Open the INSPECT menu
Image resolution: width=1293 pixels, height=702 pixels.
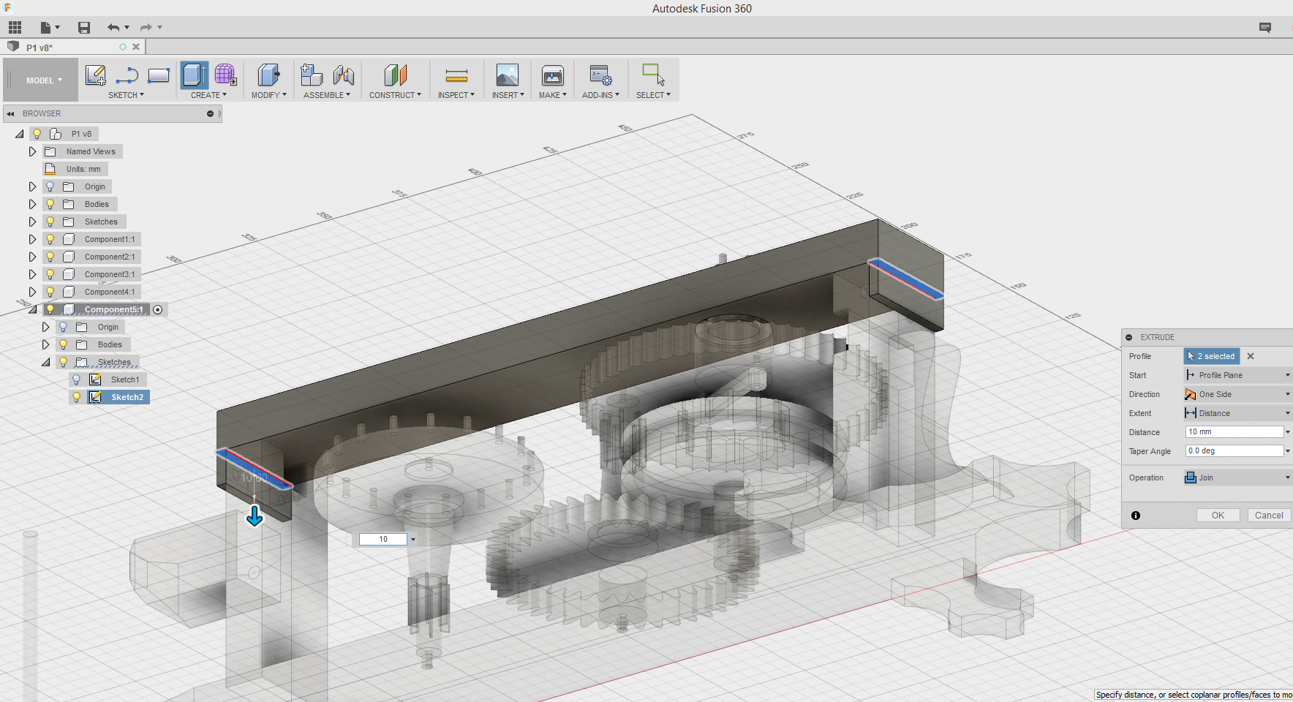(x=456, y=95)
